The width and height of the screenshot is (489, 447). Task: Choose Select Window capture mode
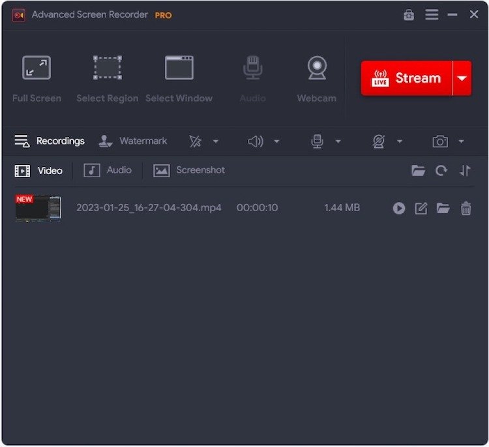click(x=179, y=79)
